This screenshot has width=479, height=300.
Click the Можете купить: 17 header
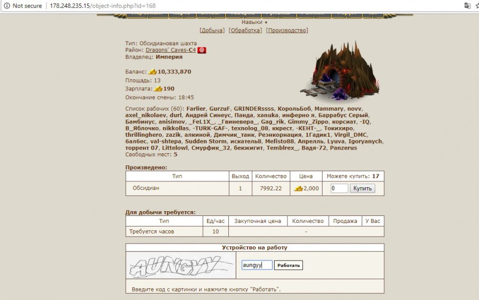tap(353, 177)
